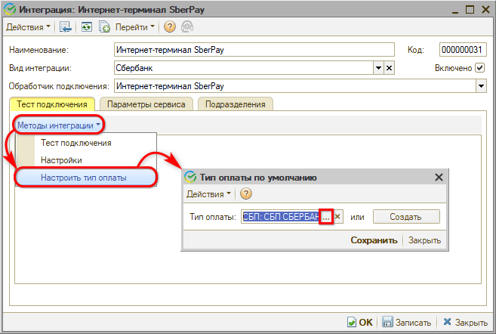Click the Вид интеграции field with Сбербанк

click(244, 68)
